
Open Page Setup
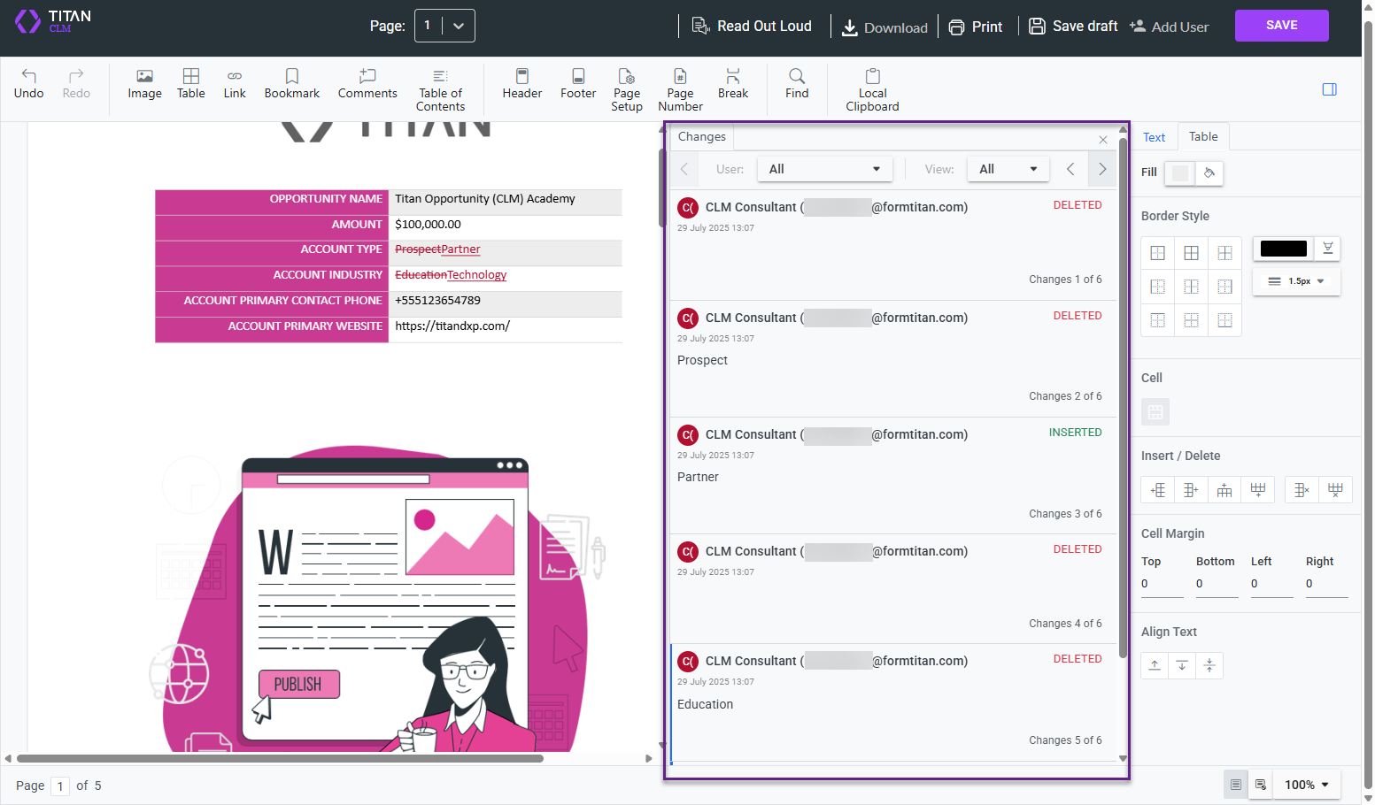627,89
